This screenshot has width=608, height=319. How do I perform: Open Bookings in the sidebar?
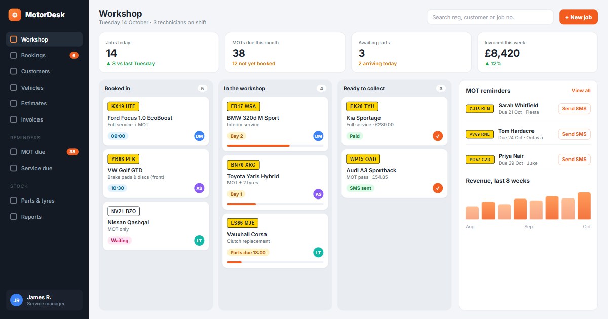tap(44, 55)
